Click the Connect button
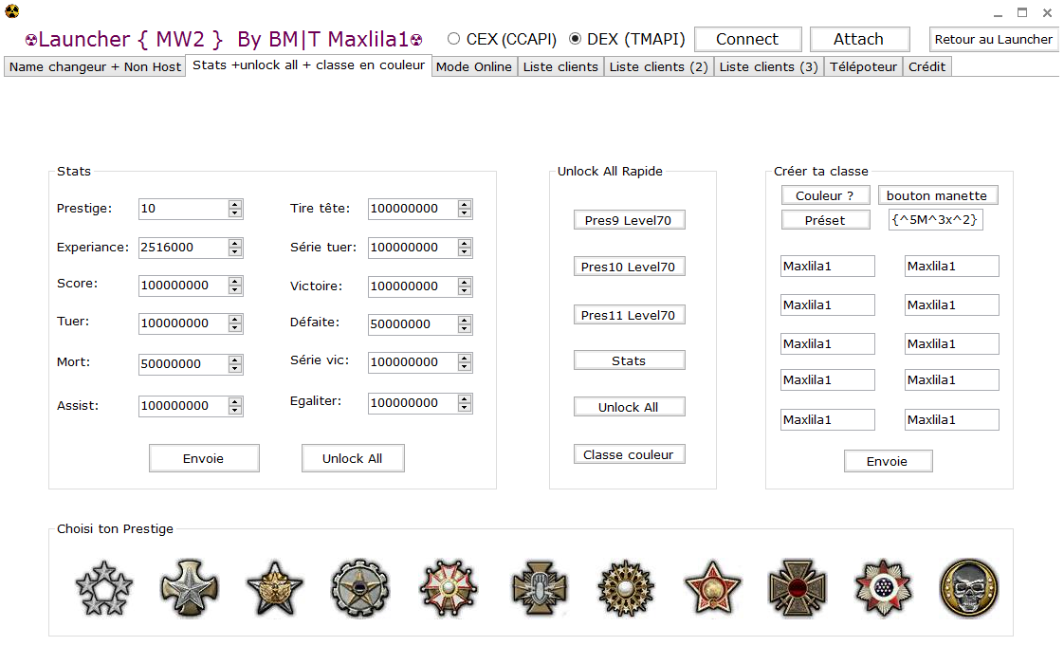Viewport: 1064px width, 664px height. (x=748, y=40)
